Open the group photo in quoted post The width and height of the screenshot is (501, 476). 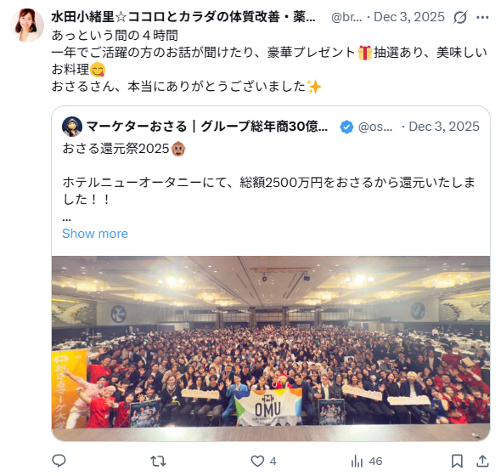click(271, 348)
